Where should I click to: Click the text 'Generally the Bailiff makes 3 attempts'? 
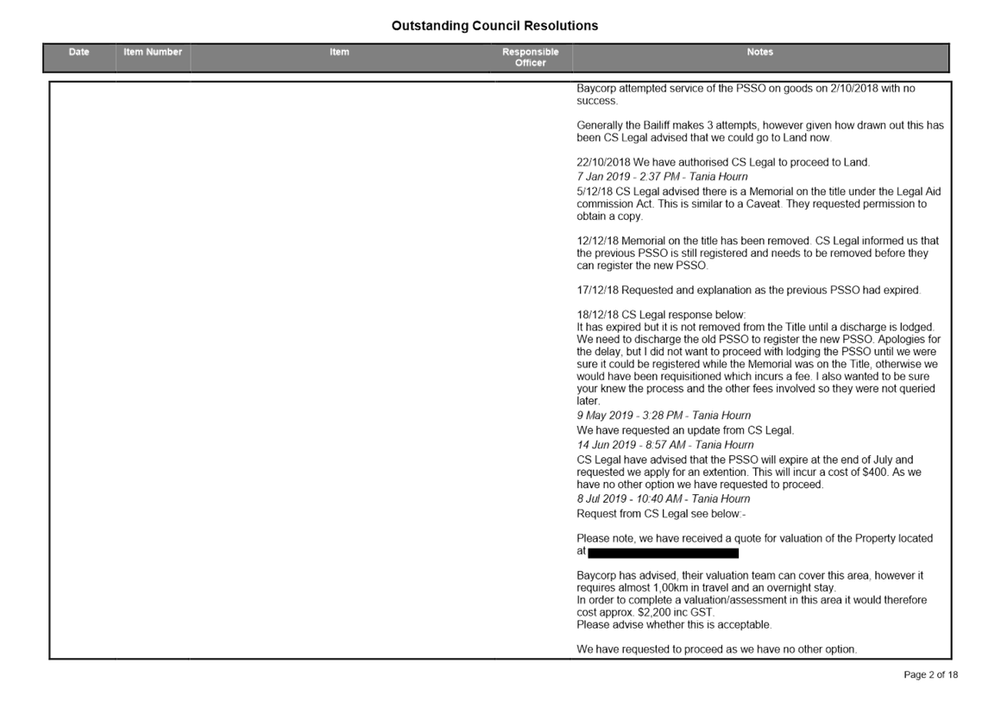668,126
